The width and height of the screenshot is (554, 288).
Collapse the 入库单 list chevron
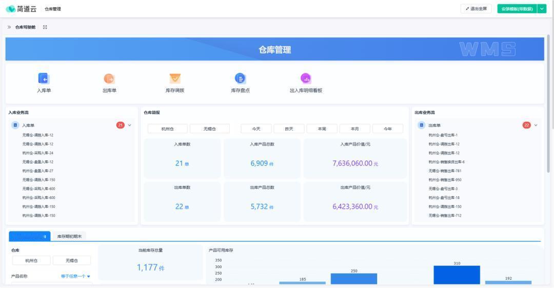click(x=130, y=125)
